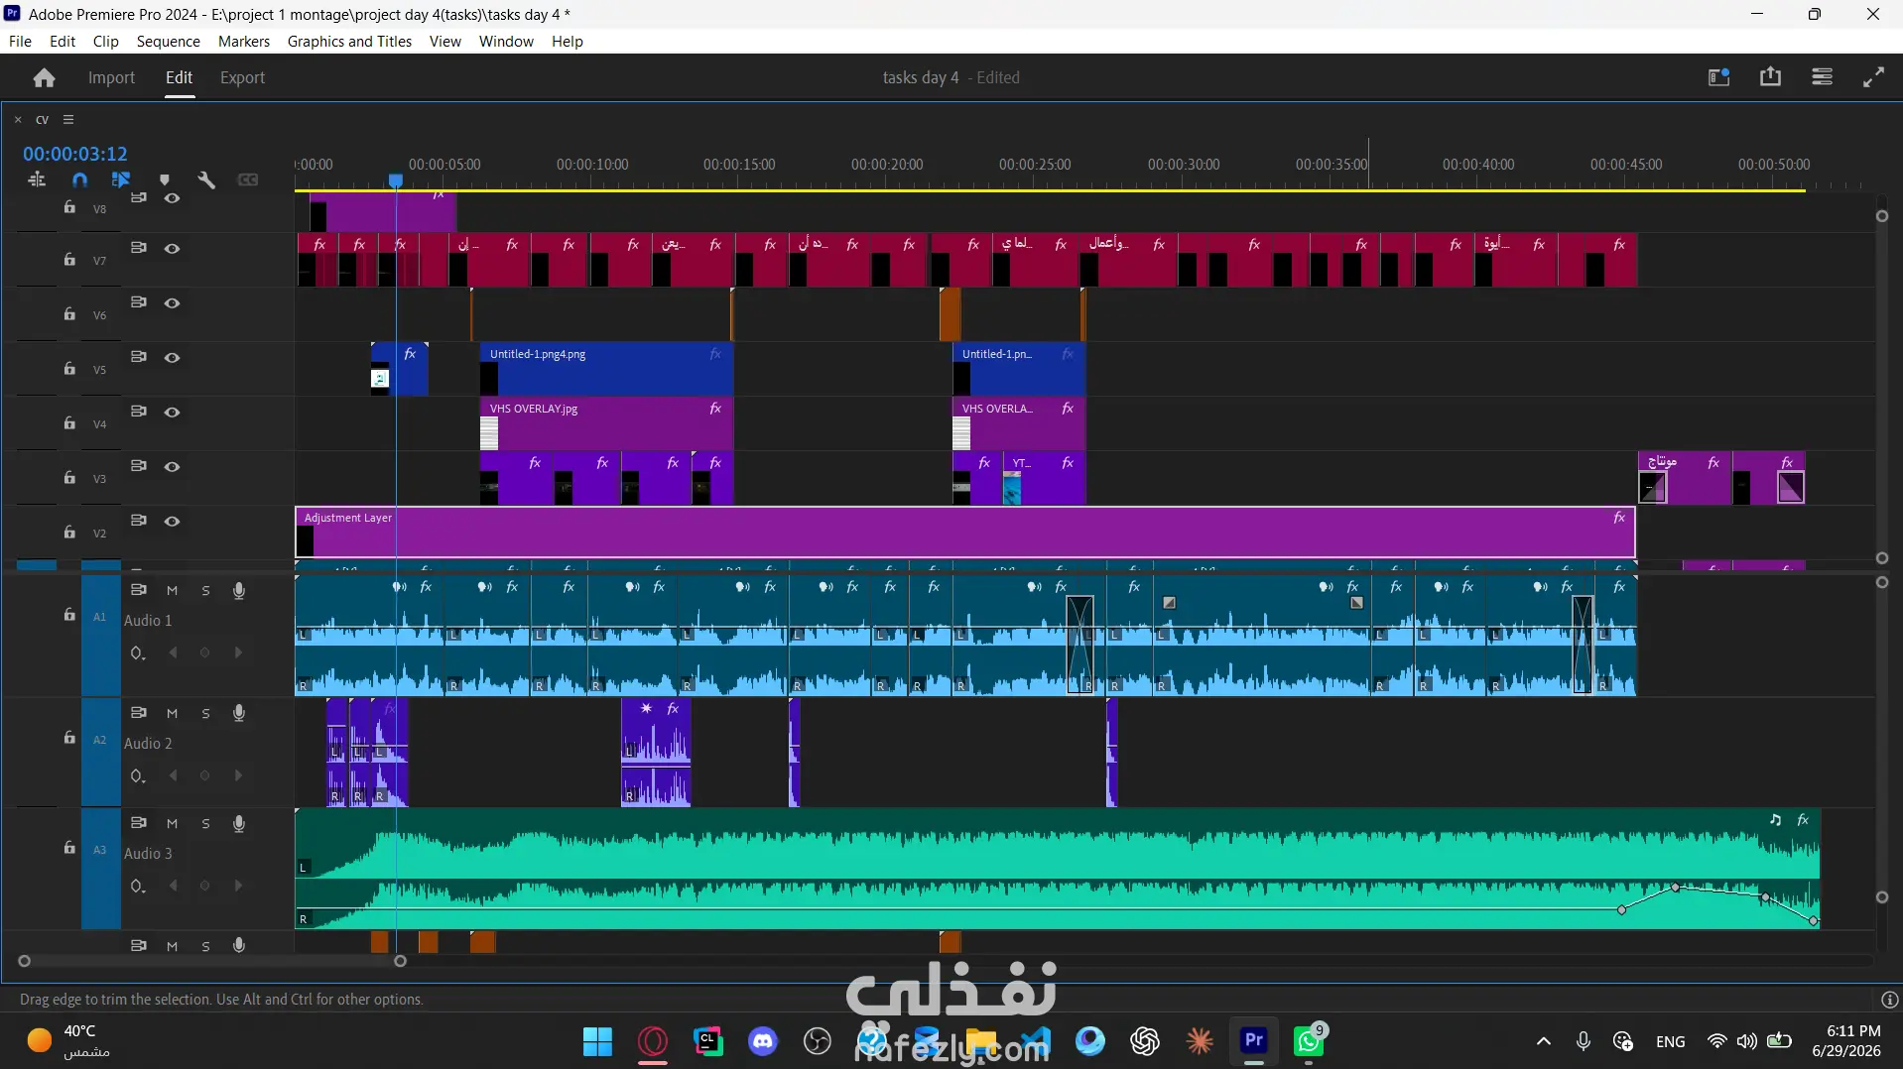Start voice-over record on Audio 1

click(239, 590)
